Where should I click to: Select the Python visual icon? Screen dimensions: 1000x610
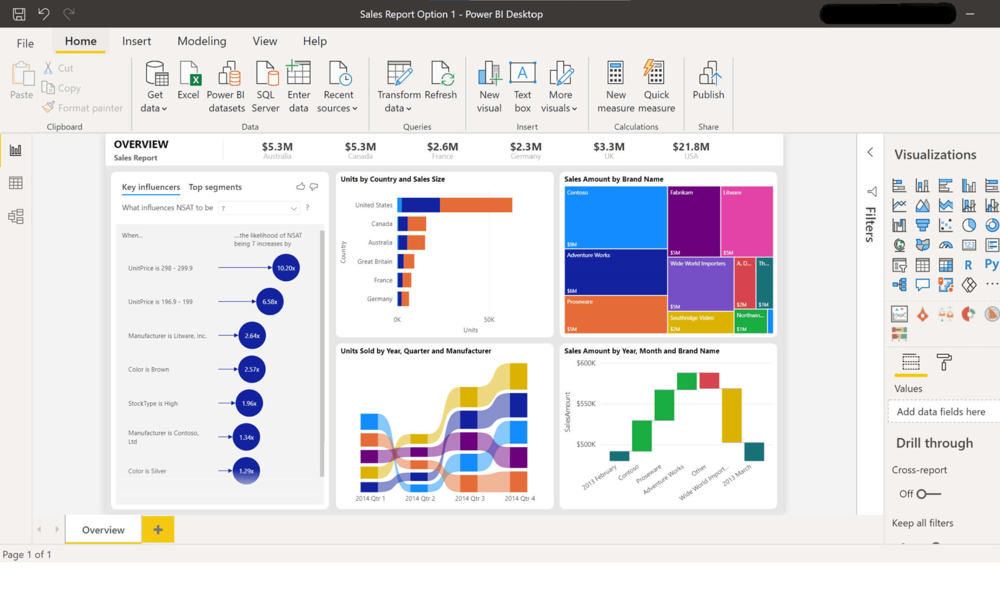click(991, 264)
